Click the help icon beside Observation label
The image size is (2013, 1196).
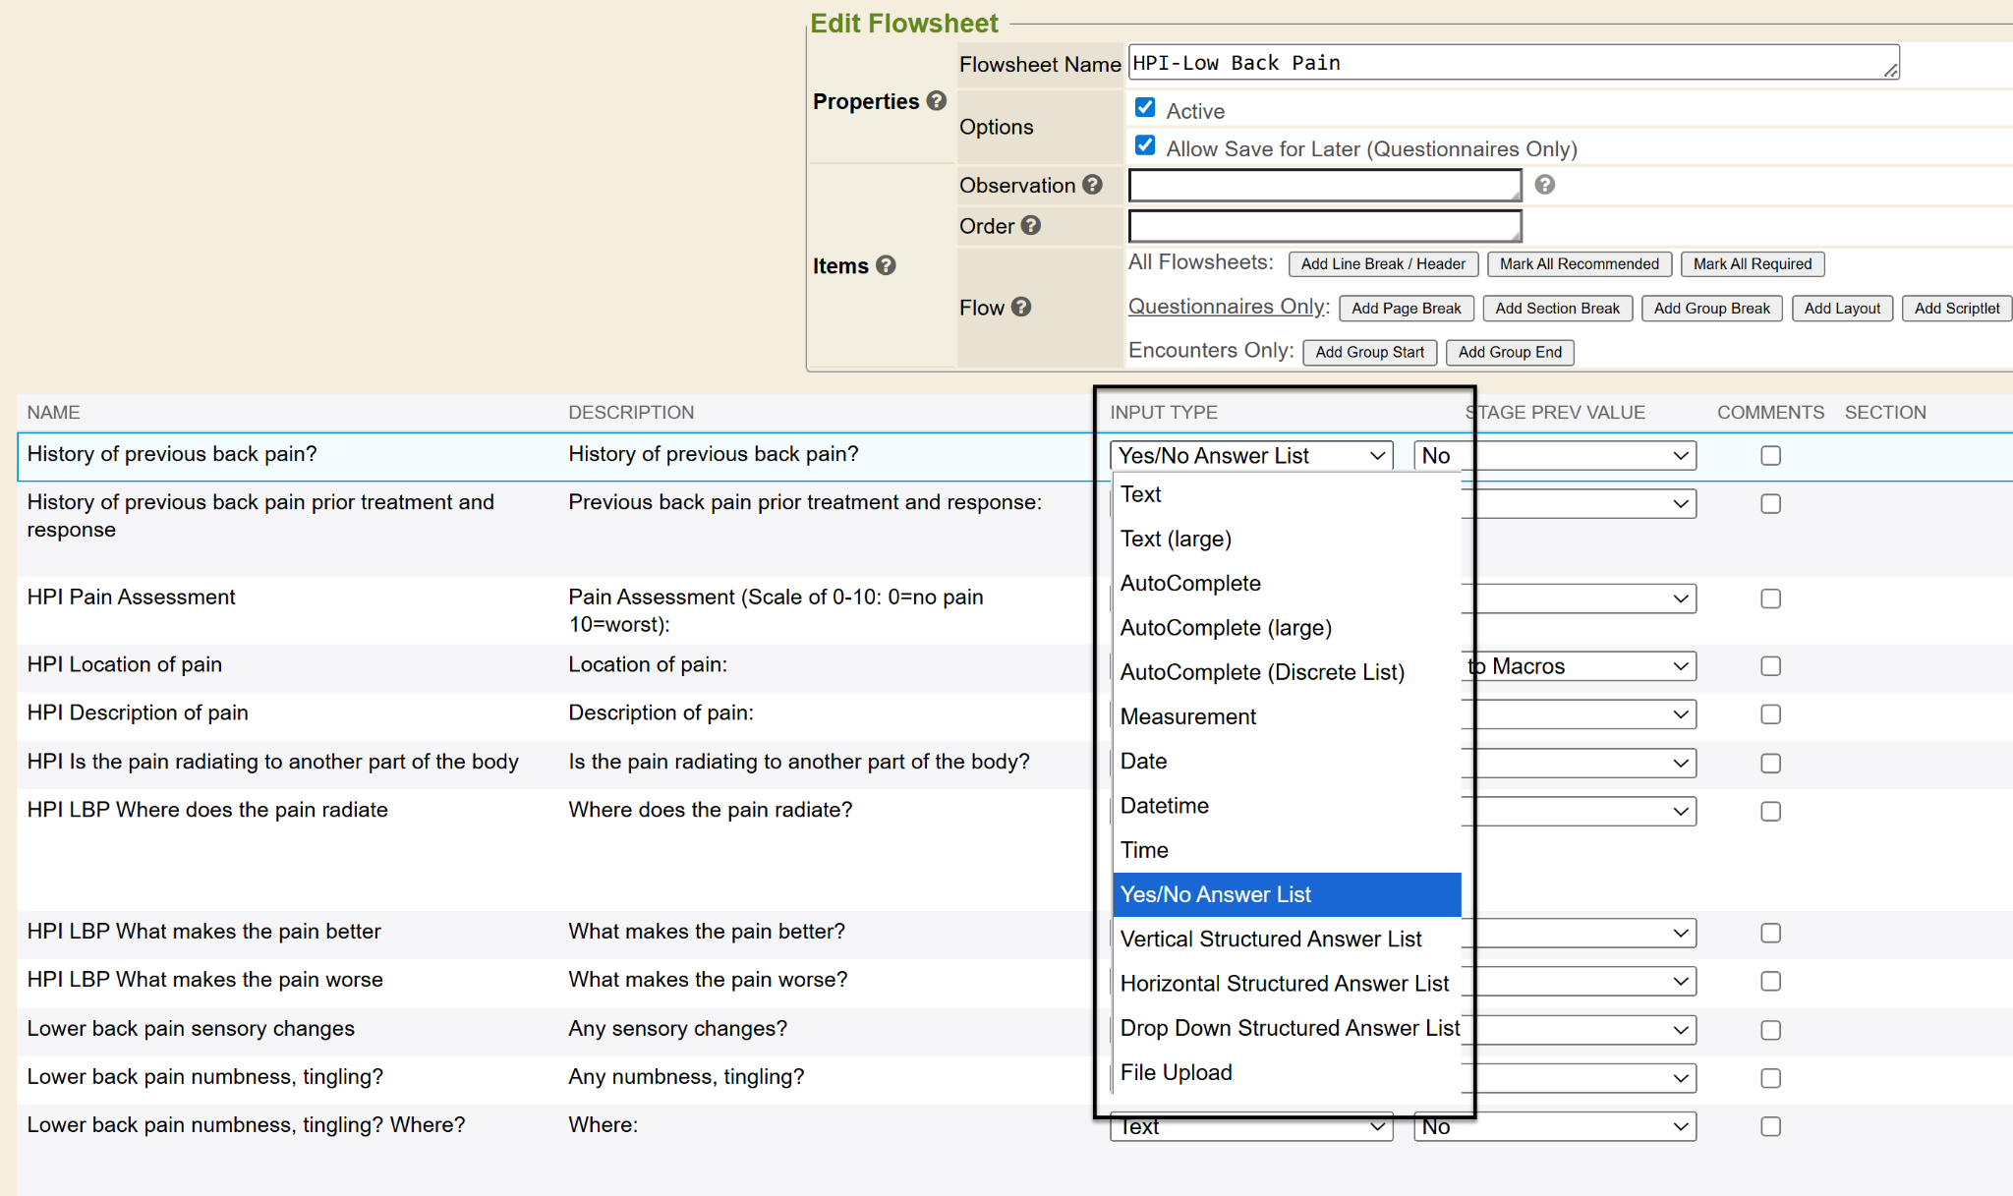click(1092, 185)
